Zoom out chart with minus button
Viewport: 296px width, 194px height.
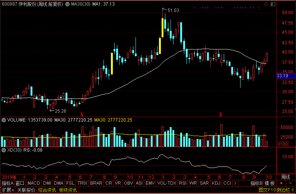click(290, 183)
